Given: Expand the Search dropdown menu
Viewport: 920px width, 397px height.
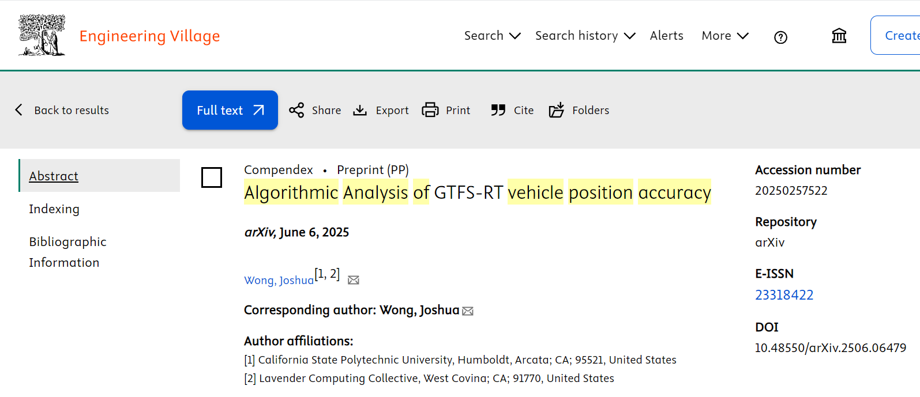Looking at the screenshot, I should click(492, 36).
